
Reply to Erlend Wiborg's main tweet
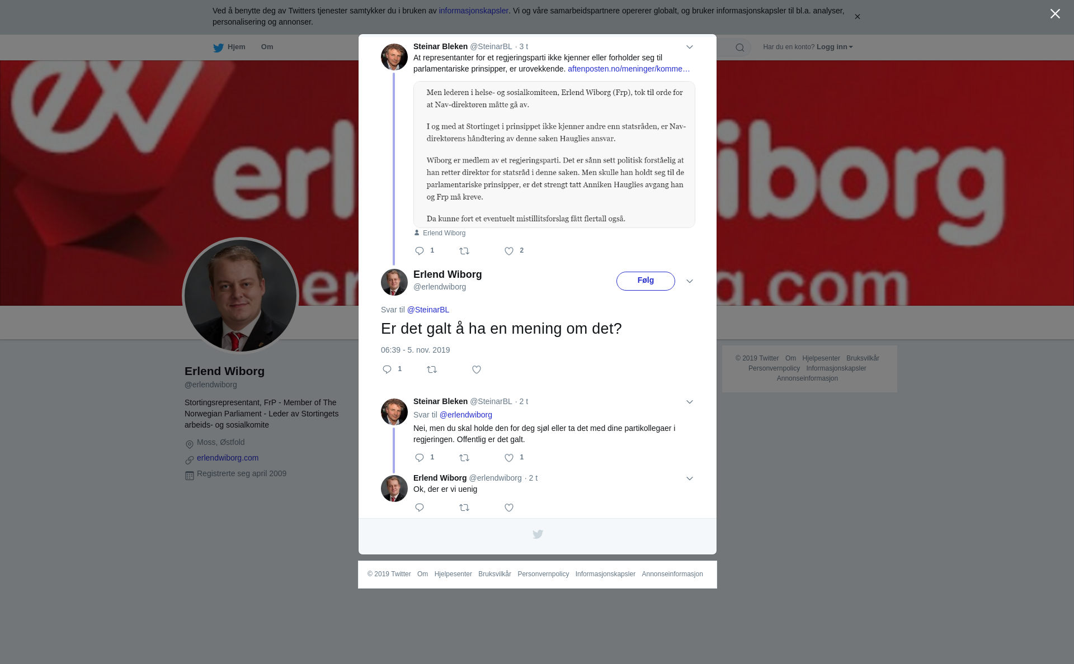click(387, 369)
